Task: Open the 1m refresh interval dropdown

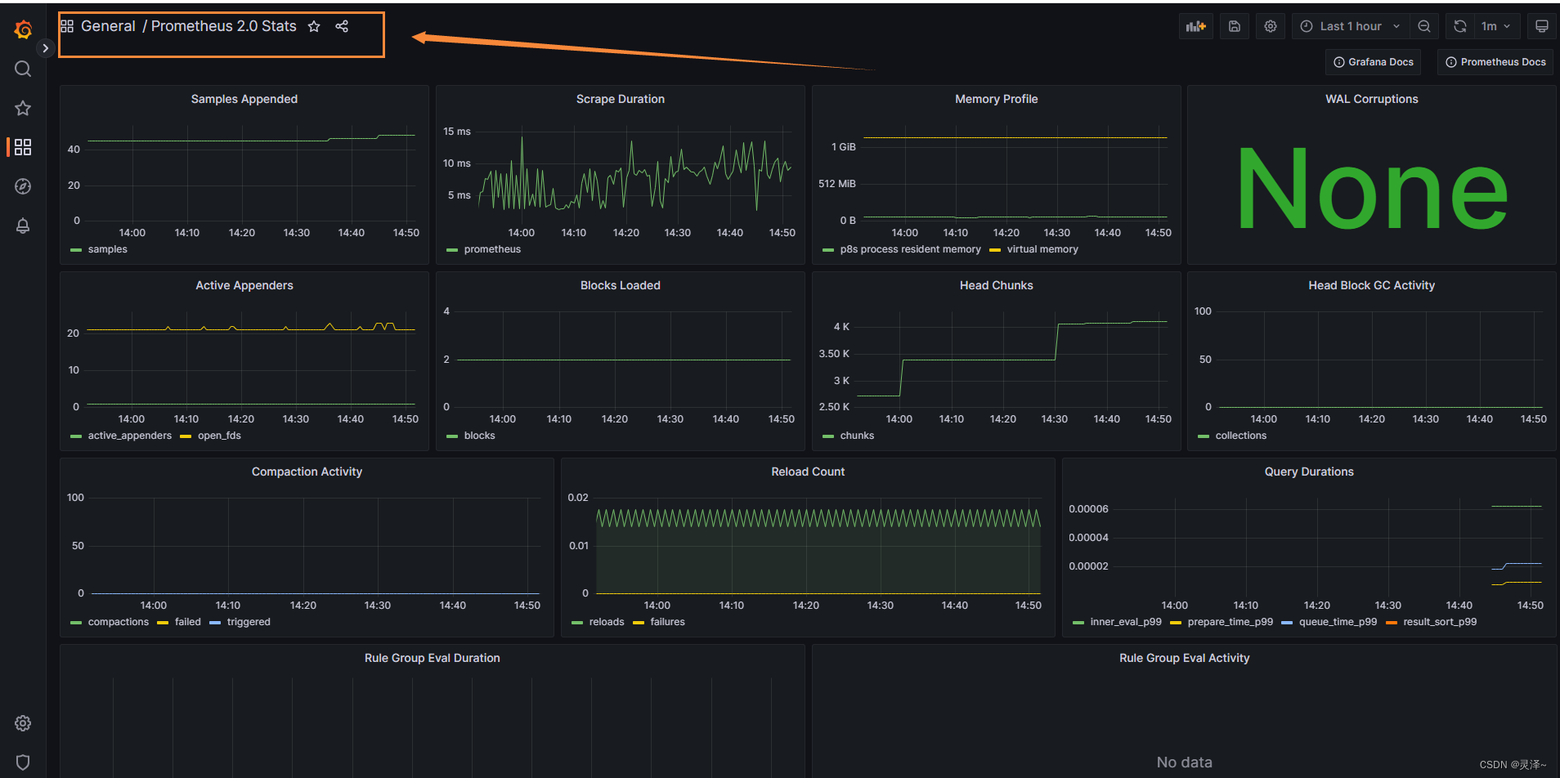Action: point(1497,26)
